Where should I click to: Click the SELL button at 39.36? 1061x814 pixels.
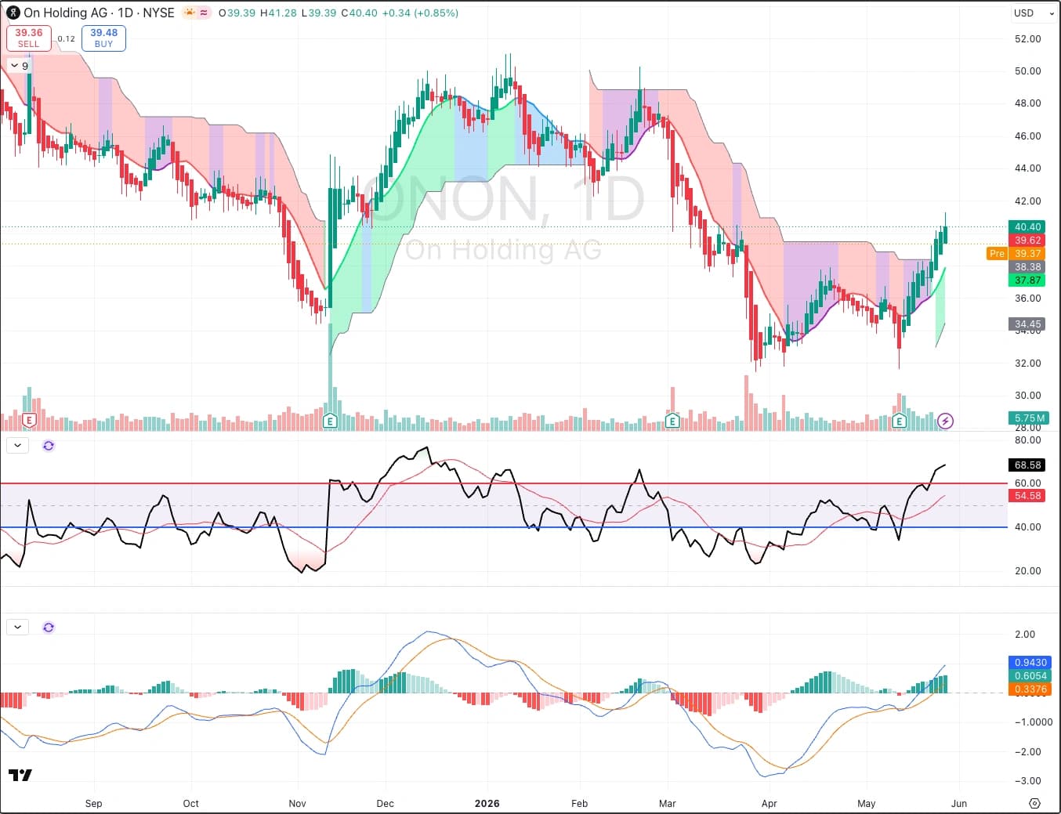click(x=29, y=38)
